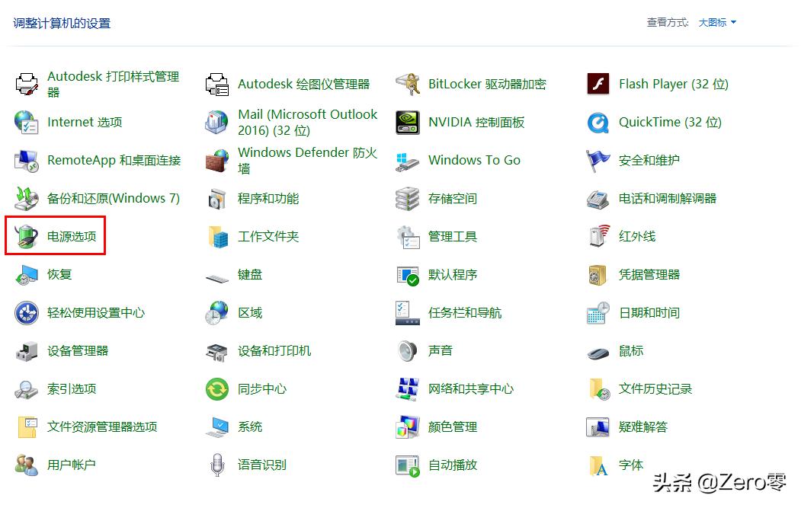Image resolution: width=801 pixels, height=508 pixels.
Task: Click the 恢复 icon
Action: point(27,275)
